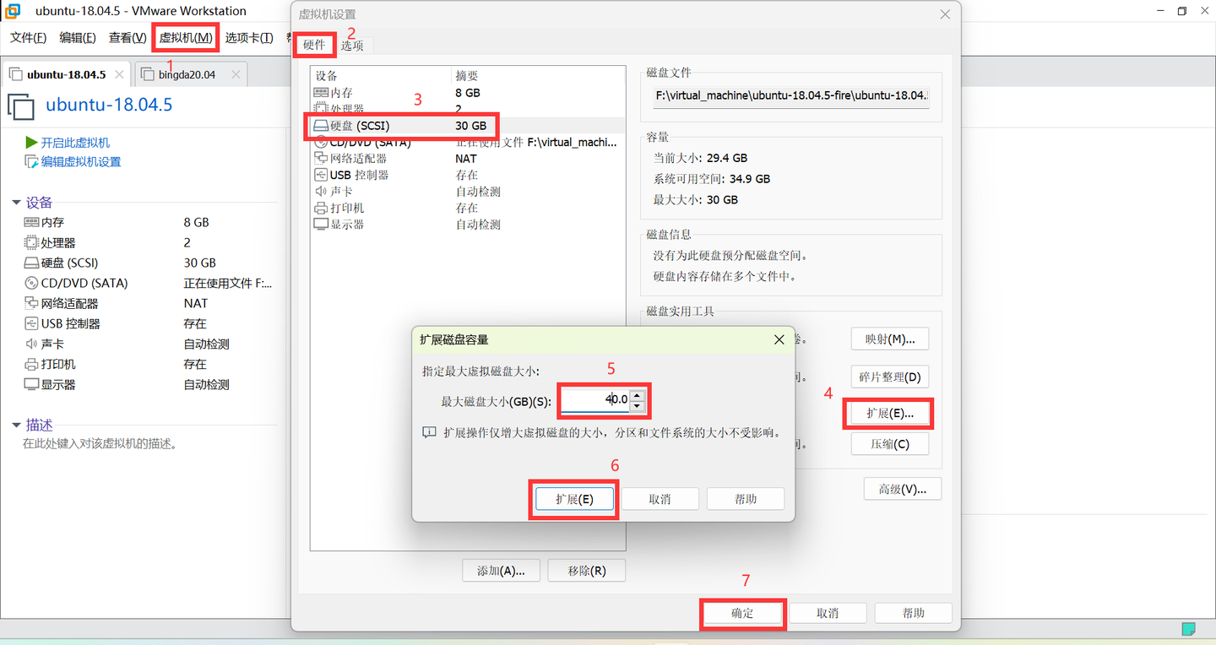
Task: Click the USB 控制器 icon in the main window
Action: click(31, 323)
